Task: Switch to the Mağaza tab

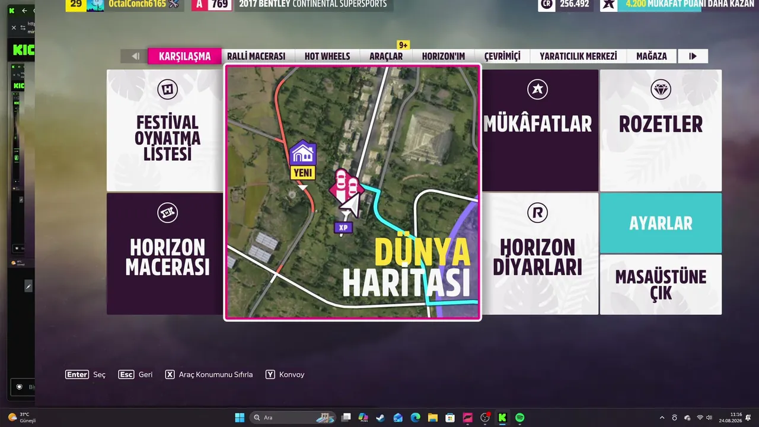Action: [x=652, y=56]
